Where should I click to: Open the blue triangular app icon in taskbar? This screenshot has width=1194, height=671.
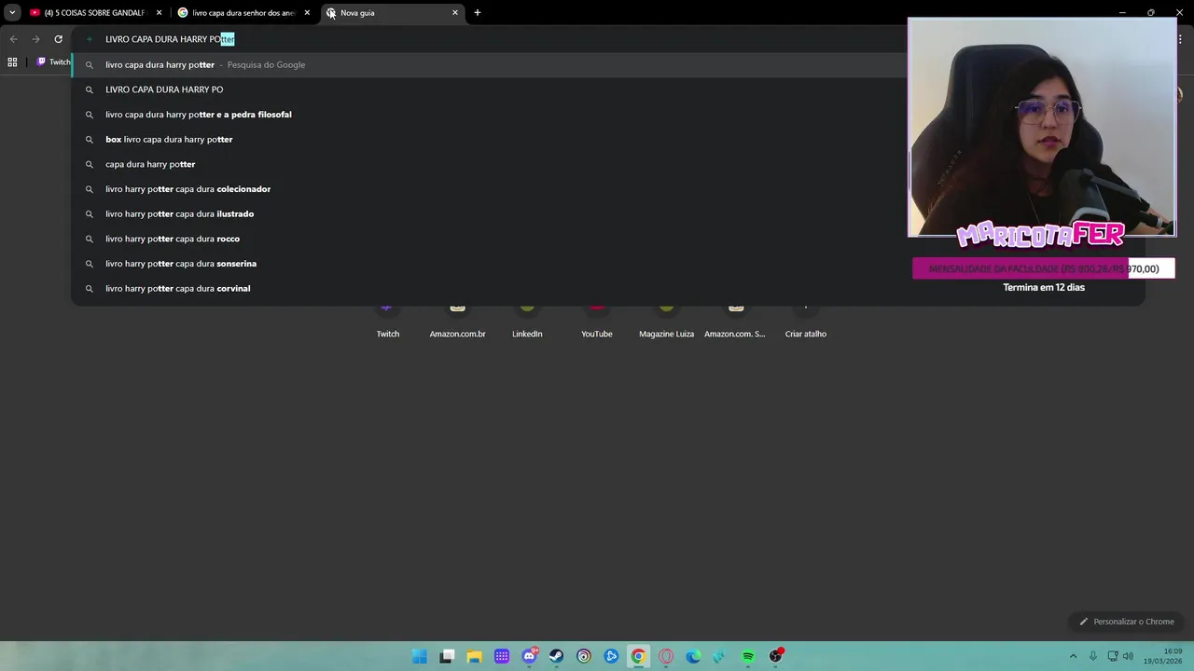[611, 656]
